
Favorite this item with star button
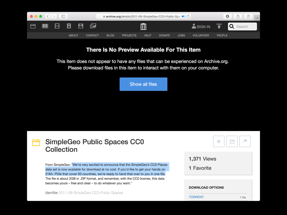click(x=219, y=141)
